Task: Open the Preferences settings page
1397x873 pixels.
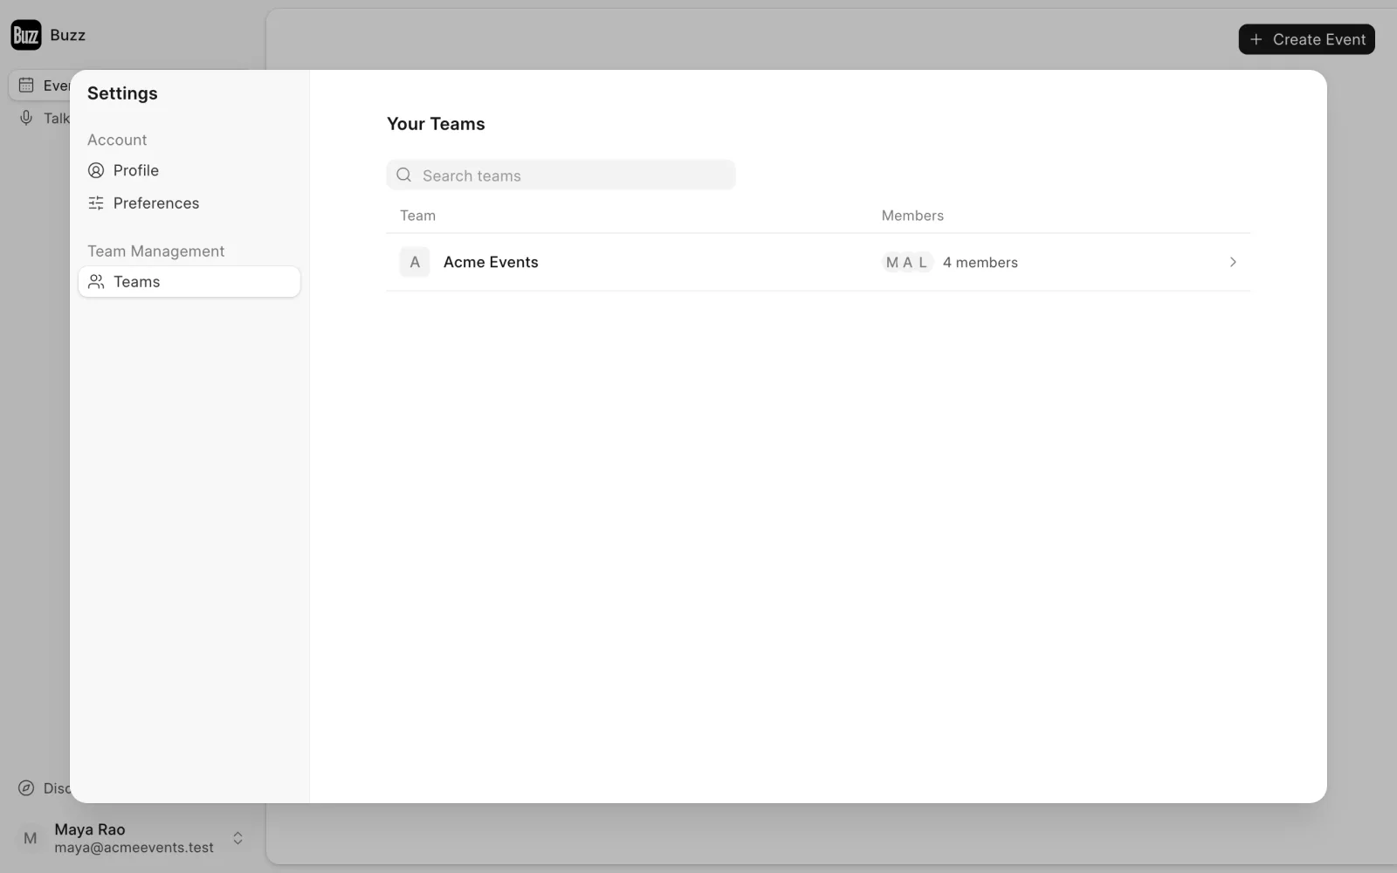Action: [x=189, y=203]
